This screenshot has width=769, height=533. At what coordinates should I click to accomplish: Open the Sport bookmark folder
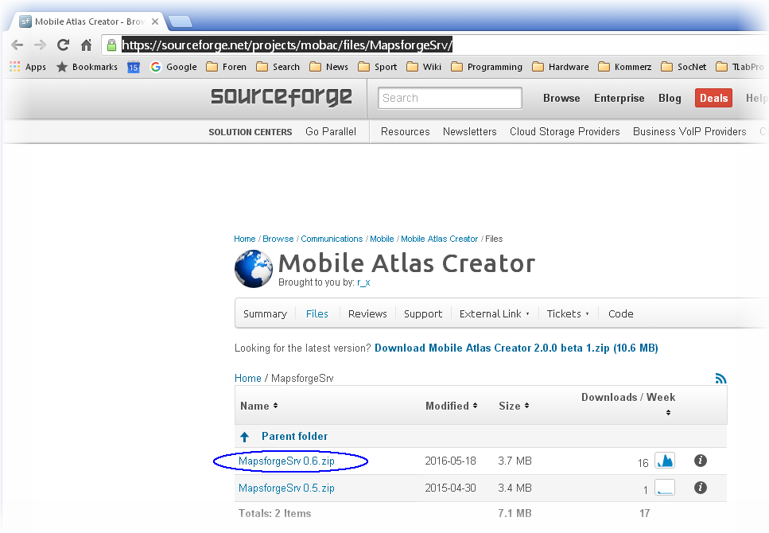coord(378,67)
